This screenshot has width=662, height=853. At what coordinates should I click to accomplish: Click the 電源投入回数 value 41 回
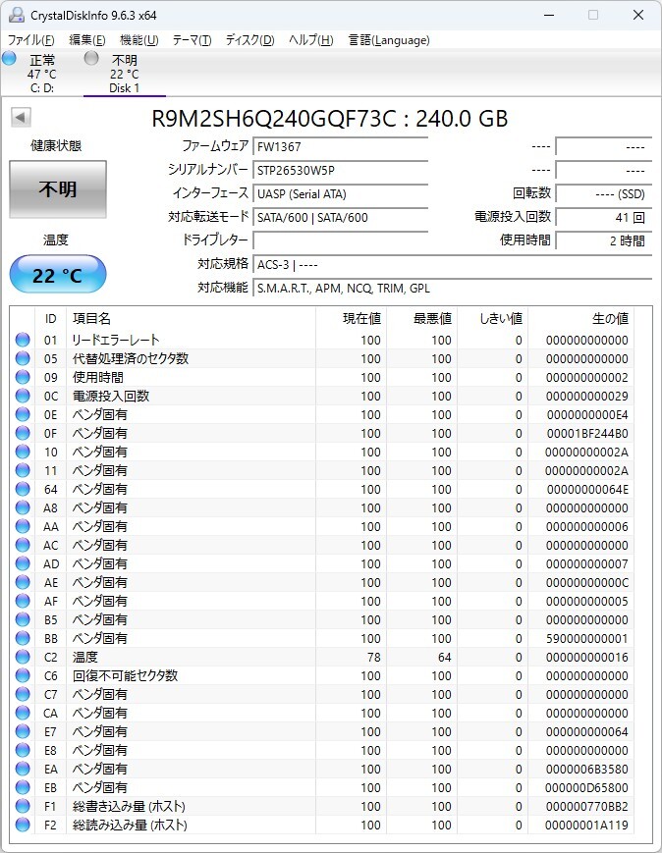tap(603, 218)
